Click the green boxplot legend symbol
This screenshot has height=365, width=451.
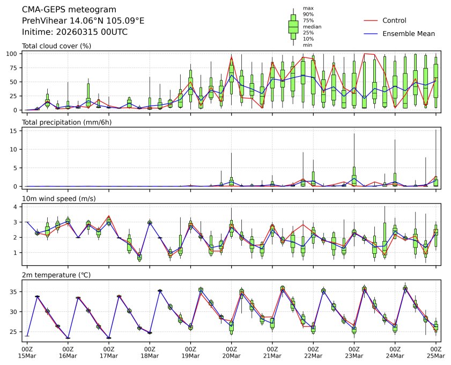(x=293, y=26)
